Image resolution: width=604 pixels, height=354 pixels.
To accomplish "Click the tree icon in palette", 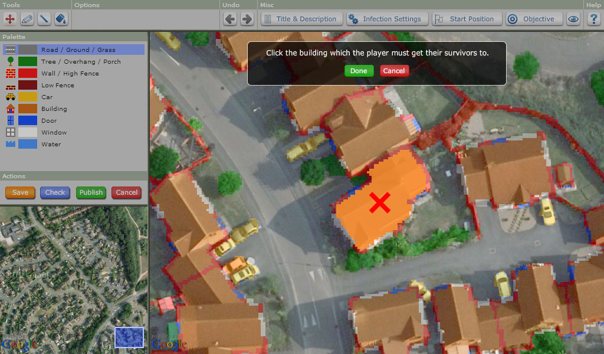I will tap(11, 61).
